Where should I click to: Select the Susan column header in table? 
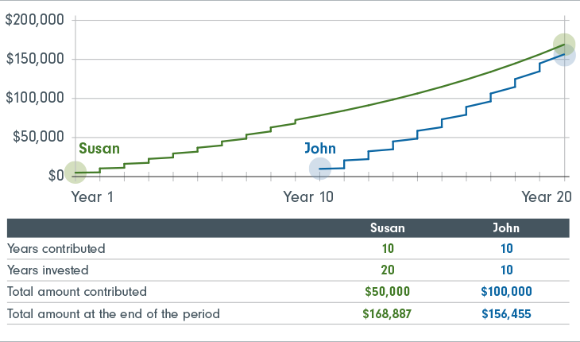coord(388,227)
